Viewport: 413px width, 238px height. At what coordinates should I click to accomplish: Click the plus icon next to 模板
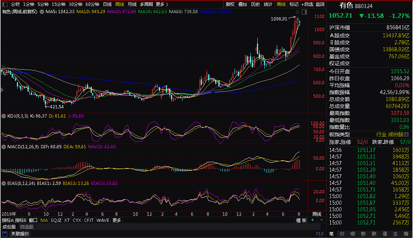coord(313,220)
